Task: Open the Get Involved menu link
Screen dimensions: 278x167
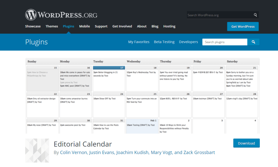Action: coord(122,26)
